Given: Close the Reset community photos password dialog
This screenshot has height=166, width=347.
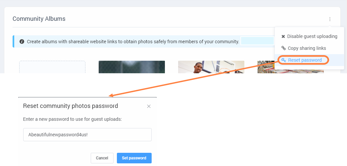Looking at the screenshot, I should [x=149, y=106].
